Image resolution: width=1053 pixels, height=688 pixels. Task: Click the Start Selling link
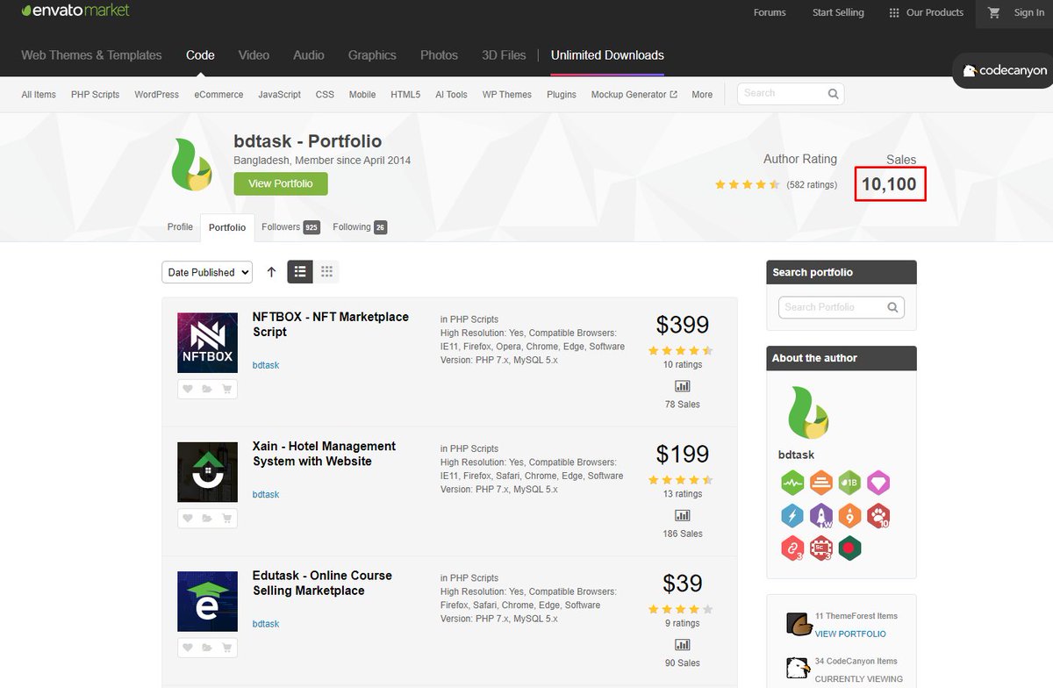tap(838, 12)
